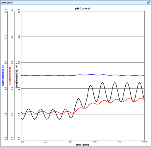The height and width of the screenshot is (147, 152).
Task: Click the red '[acd] flow [m3/d]' axis label
Action: (x=10, y=76)
